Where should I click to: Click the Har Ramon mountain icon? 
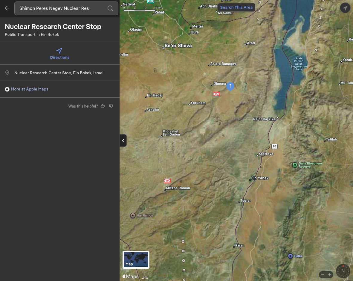[133, 215]
